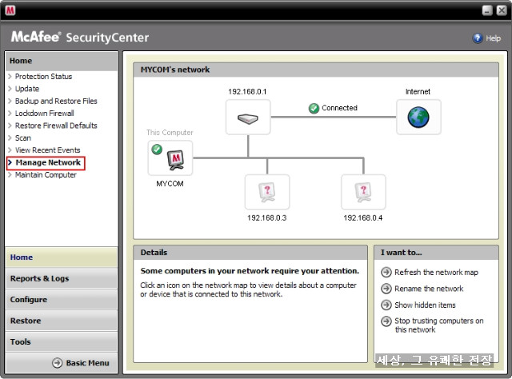Close the SecurityCenter window

(x=502, y=10)
